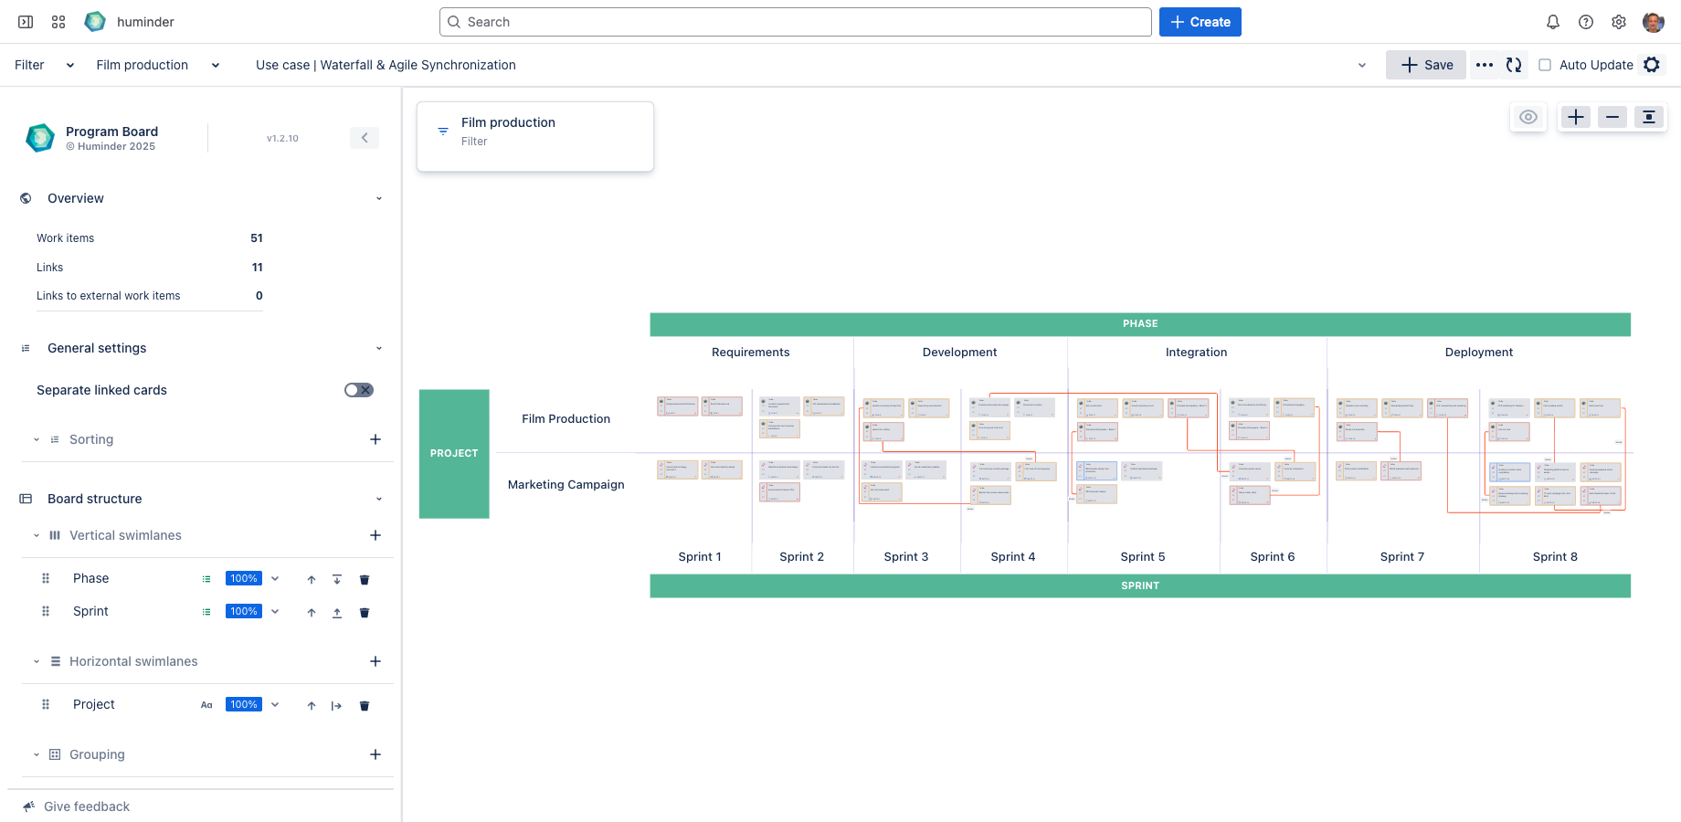
Task: Click the Aa rename icon on the Project row
Action: click(206, 704)
